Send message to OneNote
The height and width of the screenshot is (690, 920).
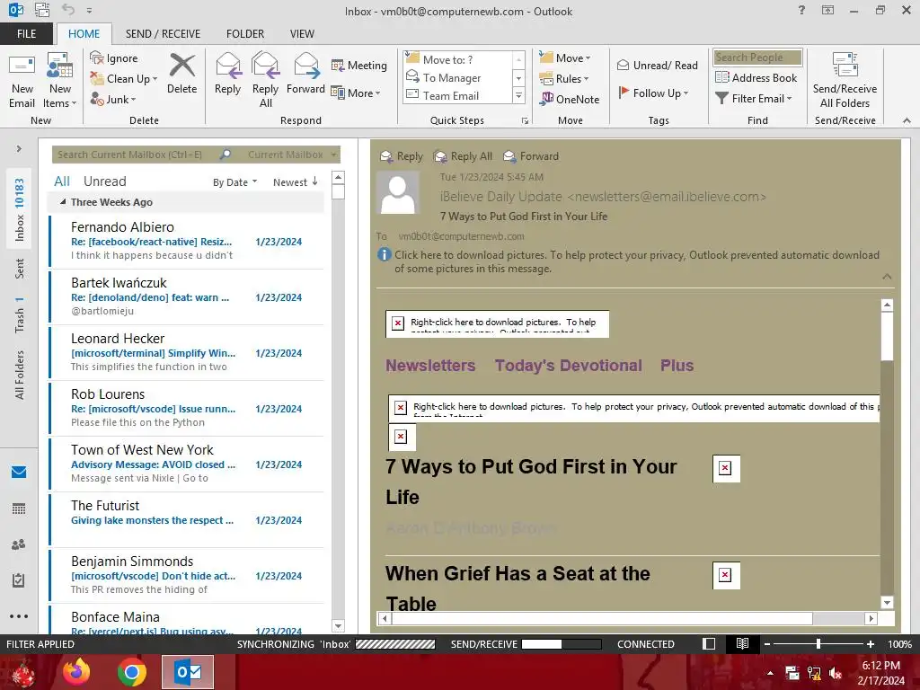coord(570,99)
